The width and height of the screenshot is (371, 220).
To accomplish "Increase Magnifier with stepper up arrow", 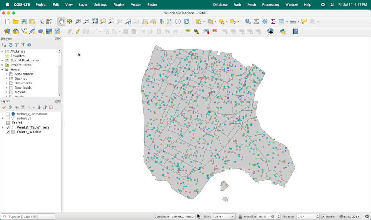I will pos(279,215).
